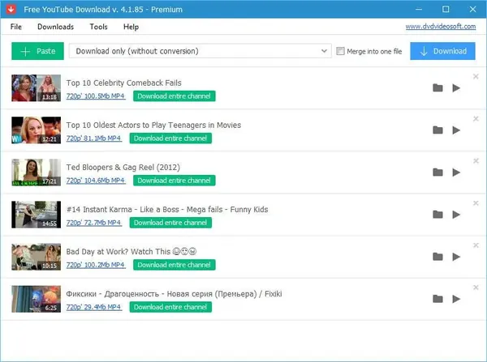
Task: Click the green Paste button
Action: [x=37, y=51]
